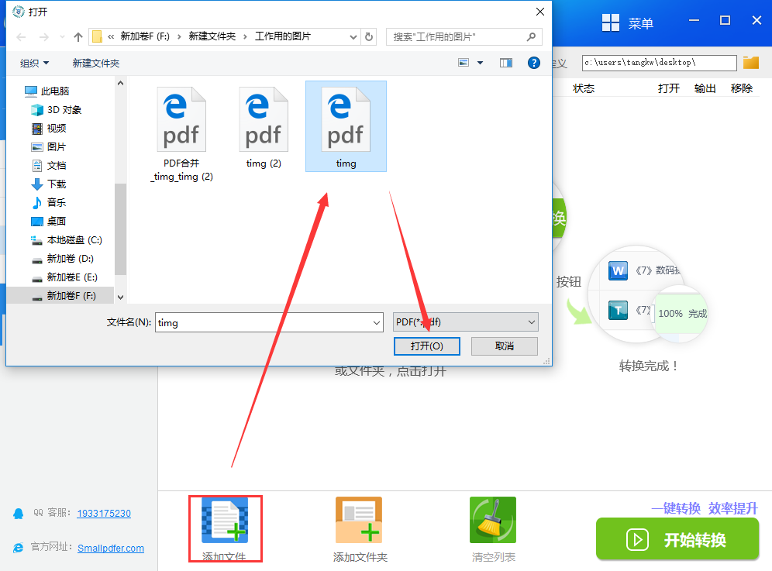Click the refresh button beside address bar

(369, 36)
